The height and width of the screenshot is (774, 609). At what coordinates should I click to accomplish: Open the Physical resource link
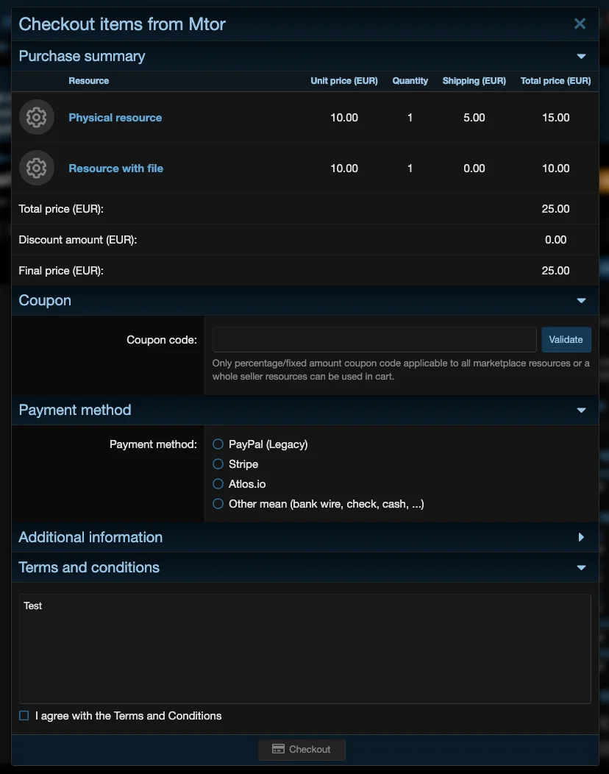click(x=115, y=118)
